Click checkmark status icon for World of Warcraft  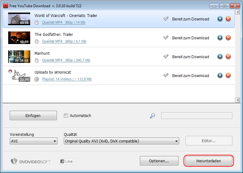[x=166, y=19]
